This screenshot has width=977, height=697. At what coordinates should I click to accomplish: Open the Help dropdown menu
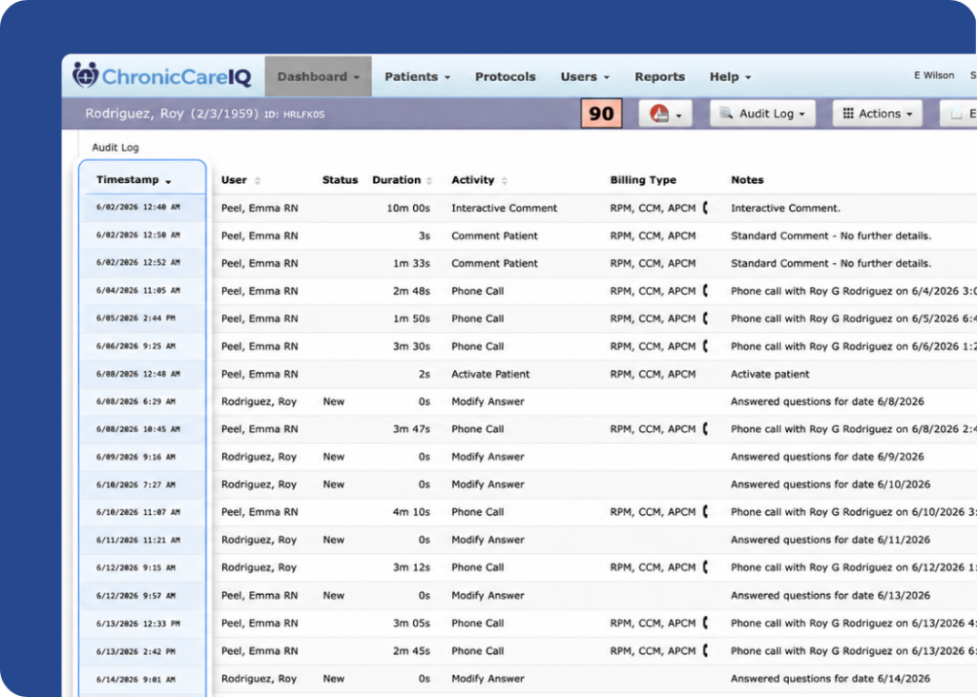(730, 76)
